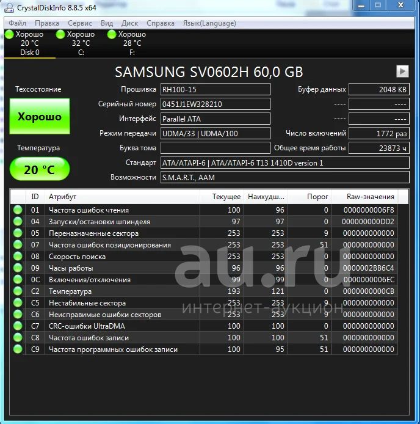This screenshot has width=420, height=424.
Task: Click raw value 0000002BB6C4
Action: point(368,268)
